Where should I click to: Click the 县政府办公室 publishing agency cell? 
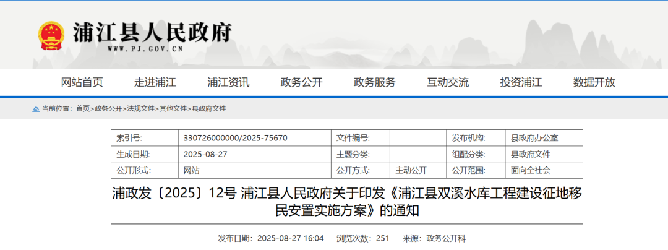534,138
